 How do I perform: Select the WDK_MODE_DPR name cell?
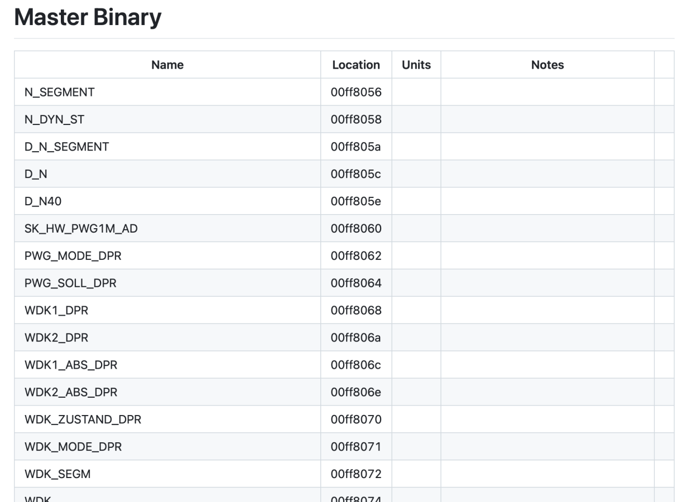[73, 447]
